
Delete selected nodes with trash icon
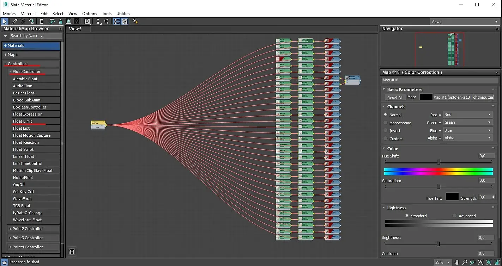42,21
